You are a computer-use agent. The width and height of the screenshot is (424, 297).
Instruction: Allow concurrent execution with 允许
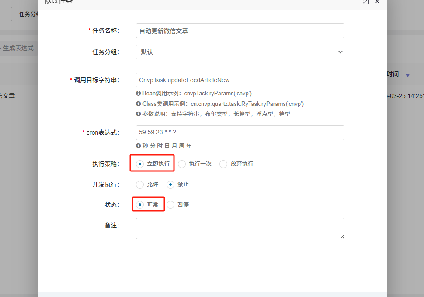(x=140, y=185)
